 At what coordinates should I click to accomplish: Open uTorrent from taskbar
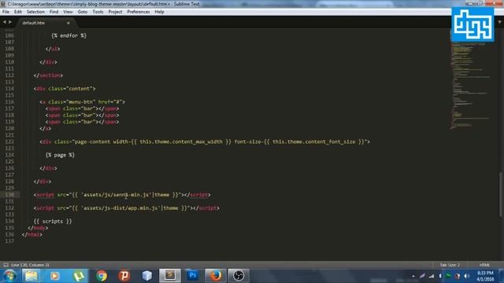click(78, 276)
